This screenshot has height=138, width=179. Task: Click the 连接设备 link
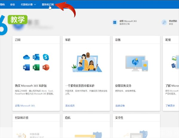click(x=120, y=106)
